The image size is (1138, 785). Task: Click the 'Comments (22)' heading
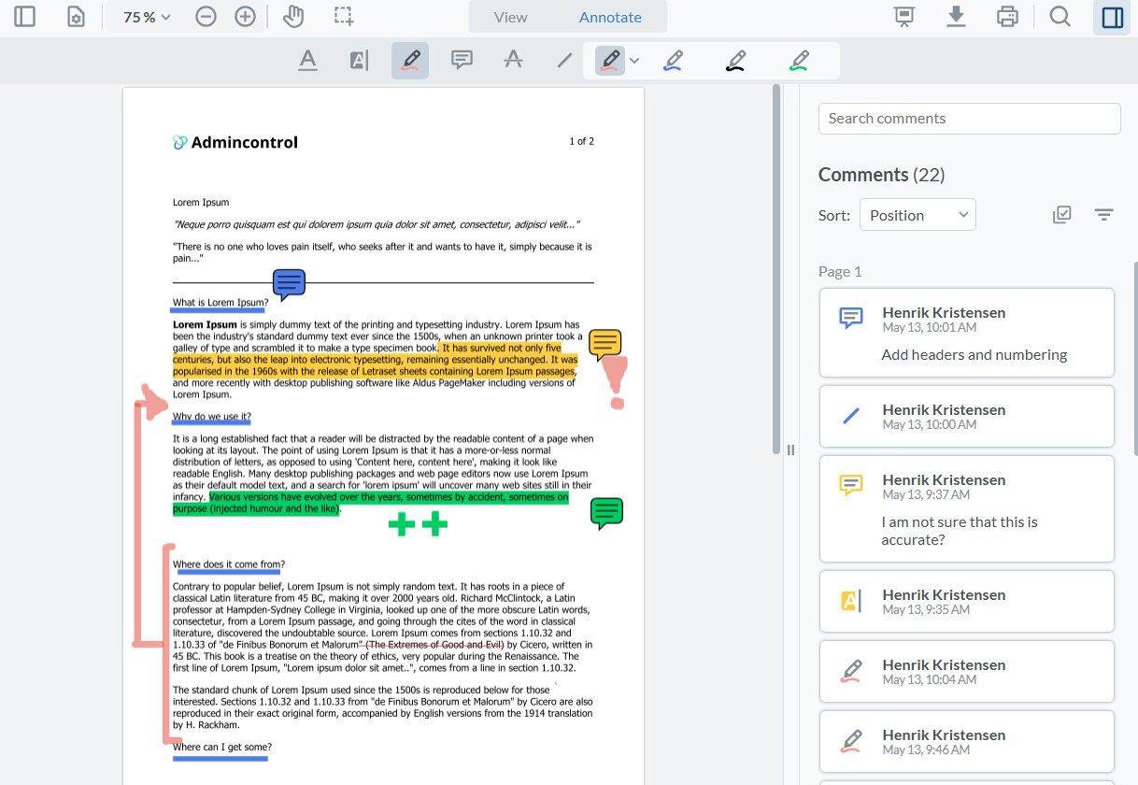881,175
